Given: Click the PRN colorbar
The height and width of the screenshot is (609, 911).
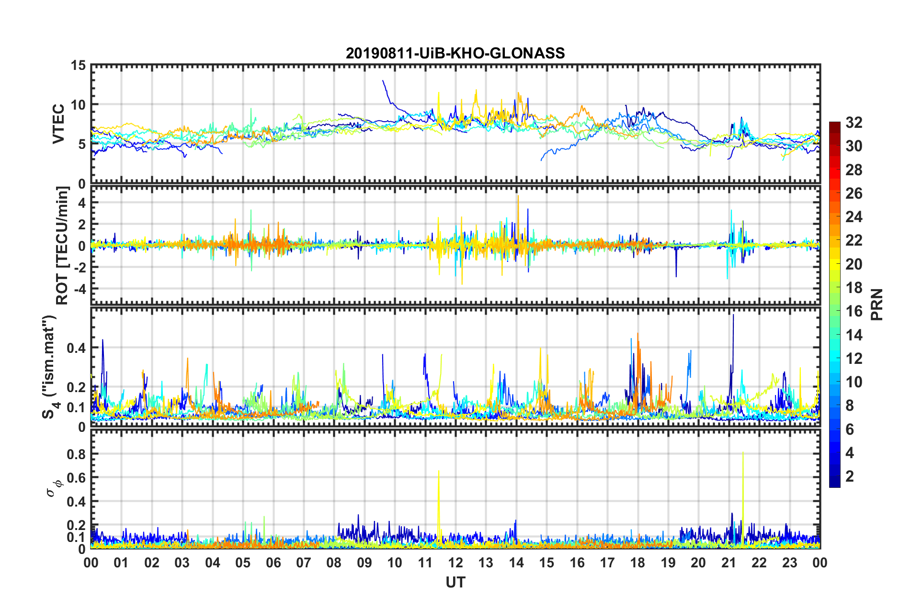Looking at the screenshot, I should pyautogui.click(x=834, y=304).
